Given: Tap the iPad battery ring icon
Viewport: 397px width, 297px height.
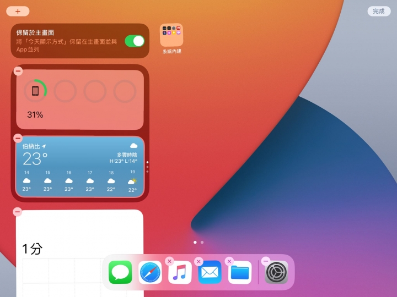Looking at the screenshot, I should 35,91.
